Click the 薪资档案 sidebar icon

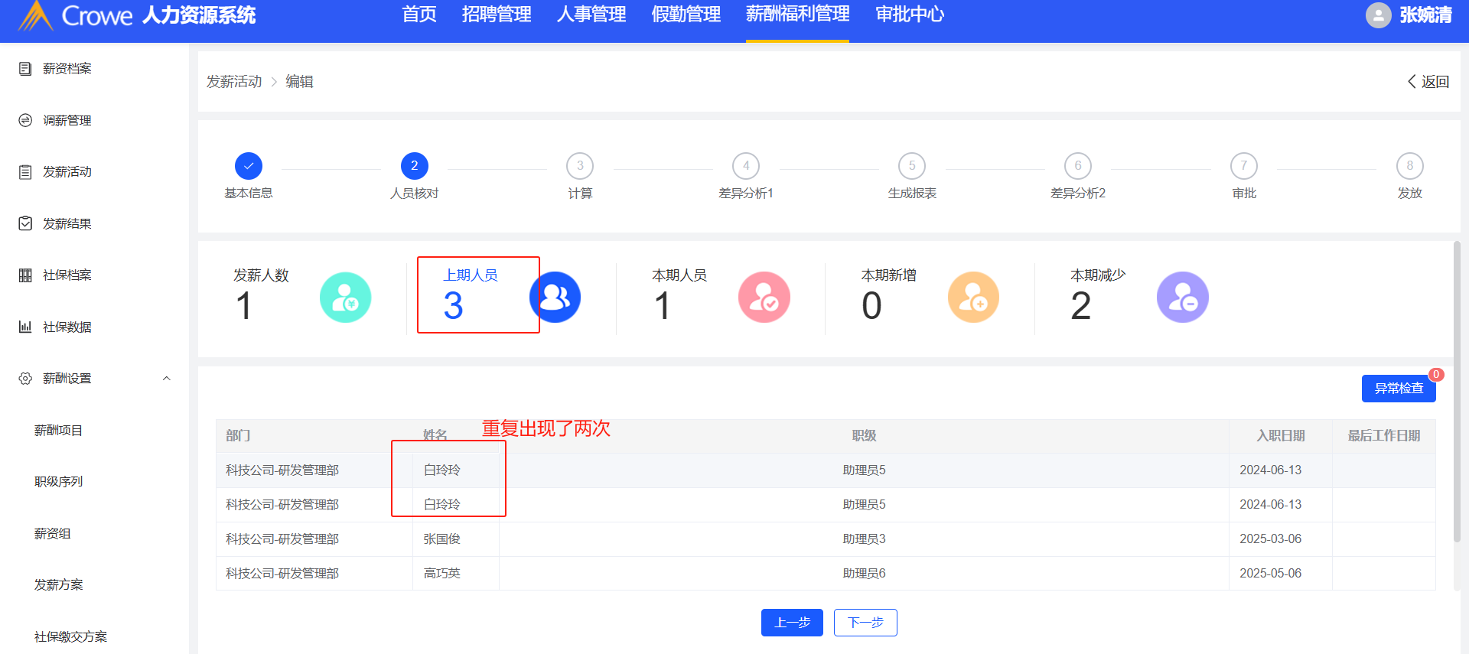pos(25,69)
